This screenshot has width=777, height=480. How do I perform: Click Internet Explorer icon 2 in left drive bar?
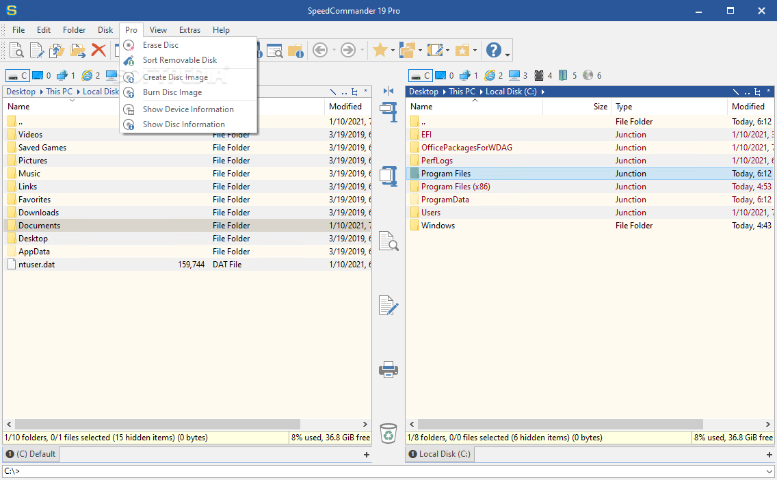click(91, 75)
